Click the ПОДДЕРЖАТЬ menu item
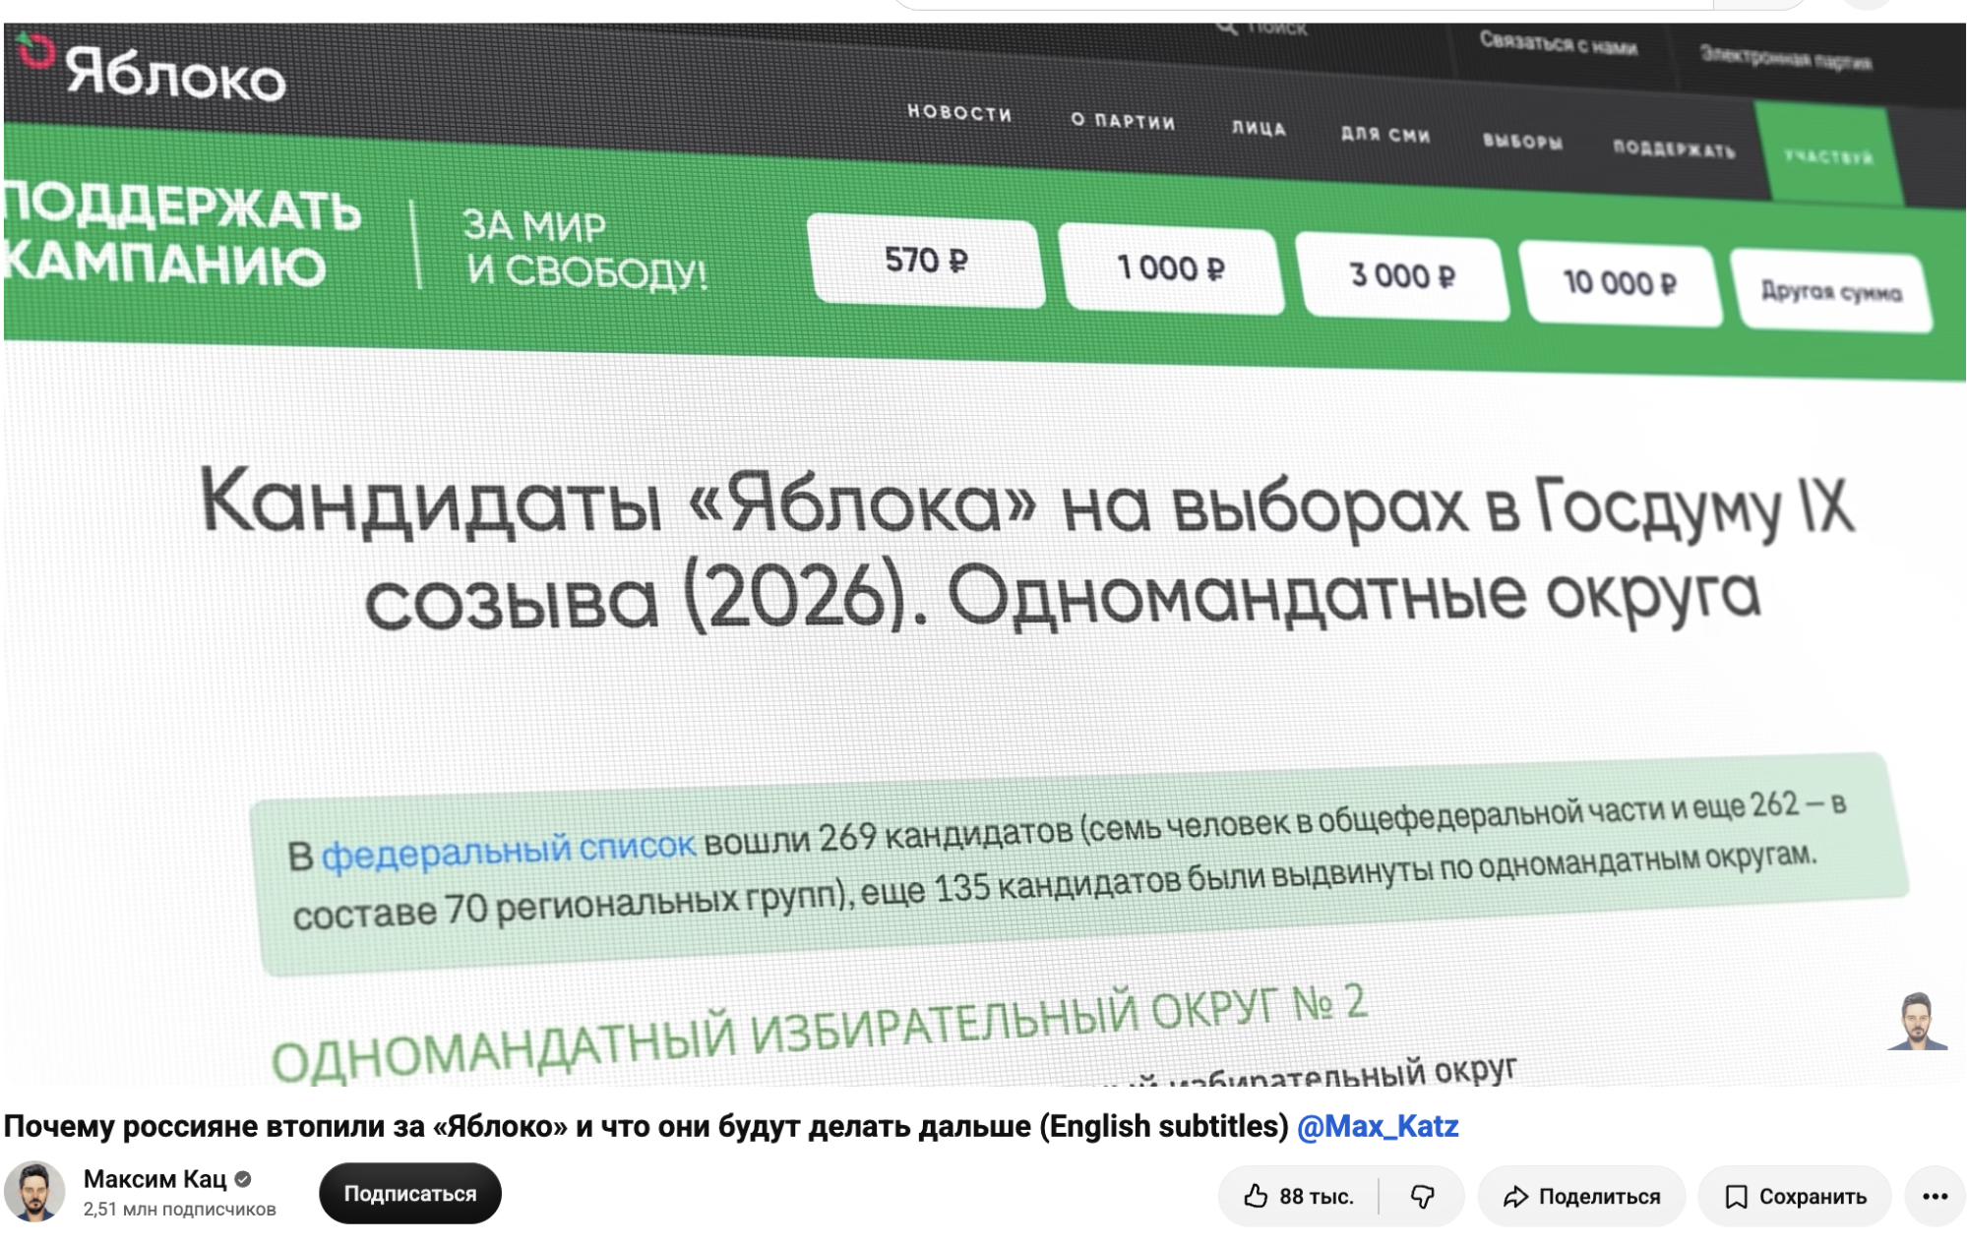 [x=1674, y=149]
